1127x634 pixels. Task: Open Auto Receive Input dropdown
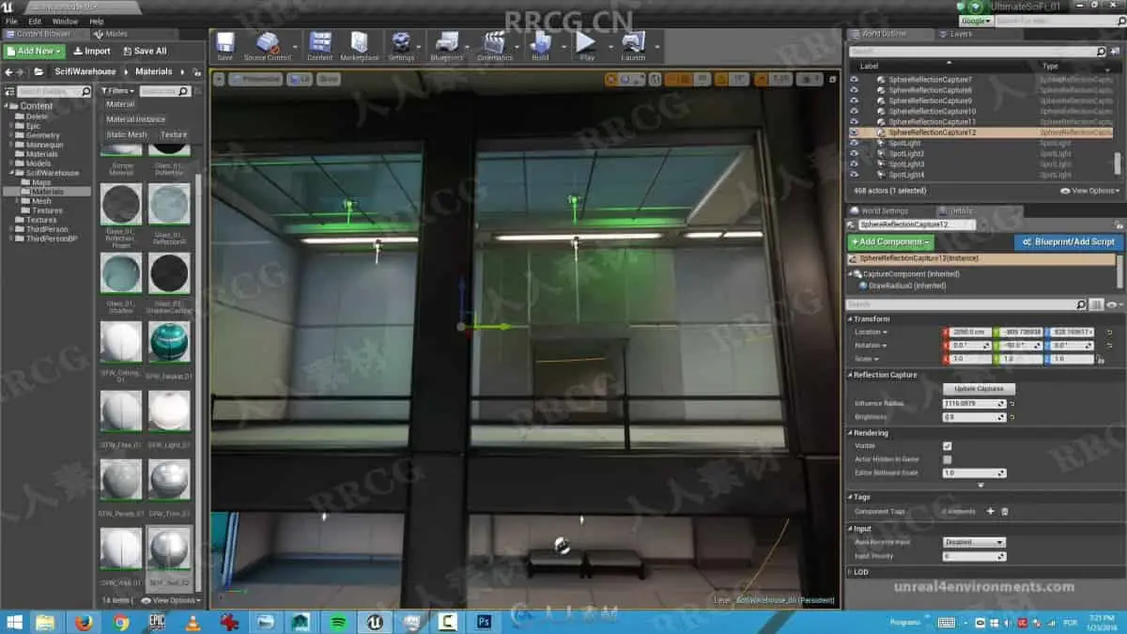pos(974,542)
